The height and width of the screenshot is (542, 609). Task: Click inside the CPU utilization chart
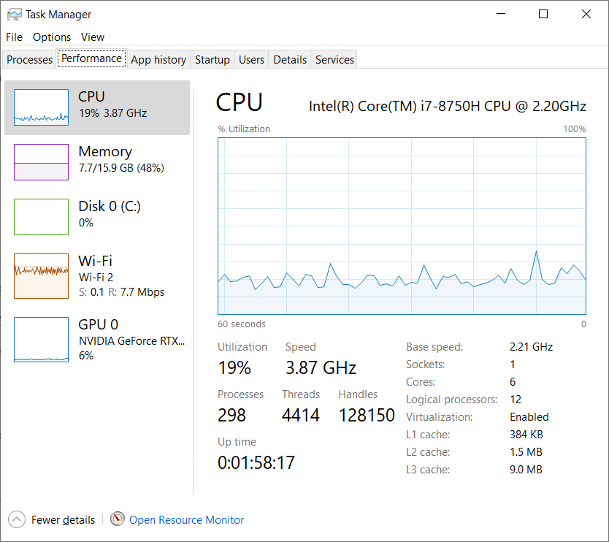coord(402,226)
